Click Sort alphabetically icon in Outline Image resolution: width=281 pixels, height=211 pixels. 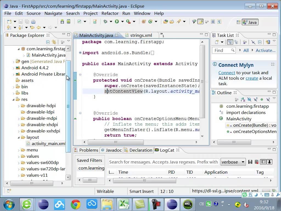[243, 99]
